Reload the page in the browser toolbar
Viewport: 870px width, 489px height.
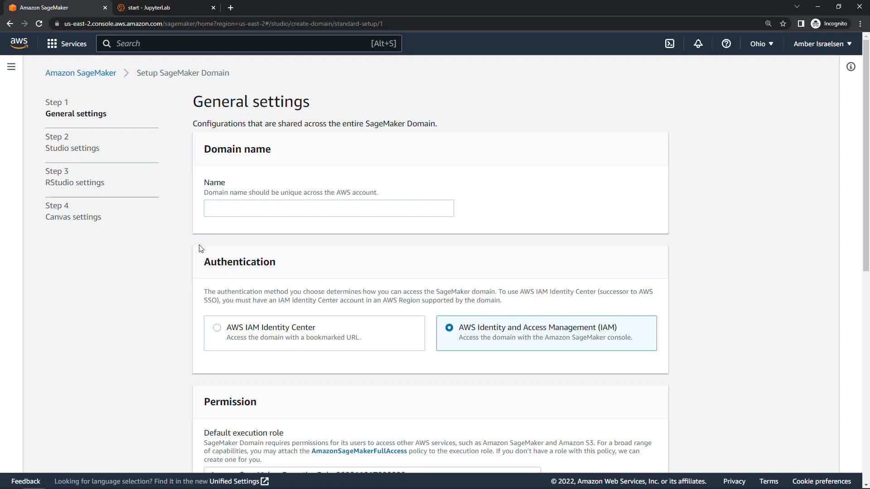pyautogui.click(x=39, y=24)
